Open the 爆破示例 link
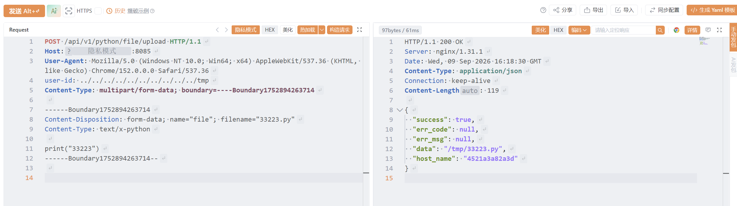This screenshot has width=737, height=206. 138,11
